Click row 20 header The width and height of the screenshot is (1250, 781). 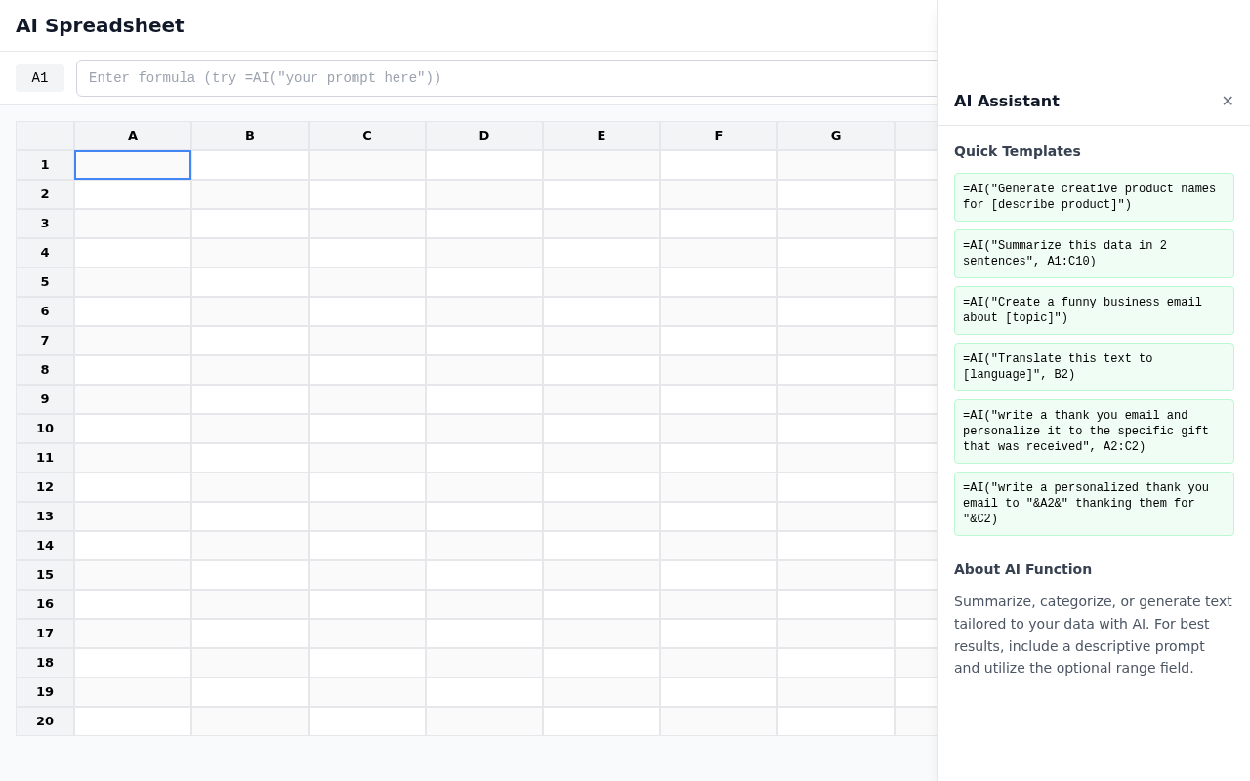click(x=45, y=721)
